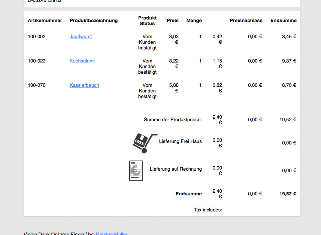Click the Tax includes text
The height and width of the screenshot is (235, 321).
coord(208,210)
